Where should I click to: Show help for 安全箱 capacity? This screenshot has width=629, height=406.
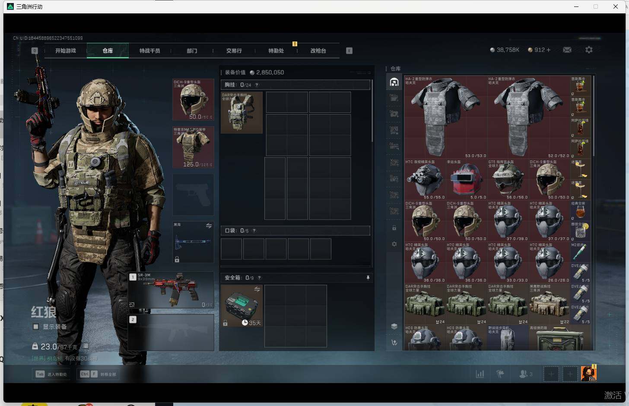(x=259, y=278)
